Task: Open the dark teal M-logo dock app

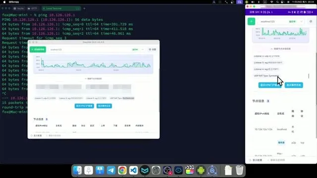Action: 145,170
